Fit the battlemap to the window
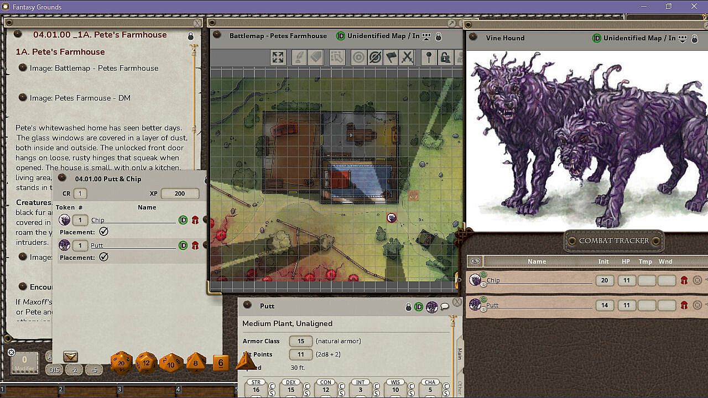This screenshot has height=398, width=708. (278, 57)
